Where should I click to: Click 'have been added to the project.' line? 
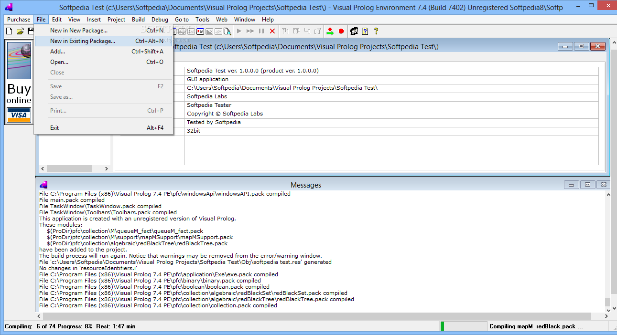coord(83,250)
